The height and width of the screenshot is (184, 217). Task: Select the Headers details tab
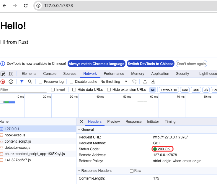[x=95, y=122]
